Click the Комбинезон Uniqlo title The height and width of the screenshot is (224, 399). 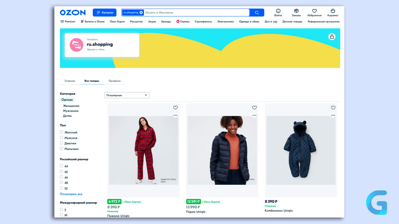coord(279,210)
